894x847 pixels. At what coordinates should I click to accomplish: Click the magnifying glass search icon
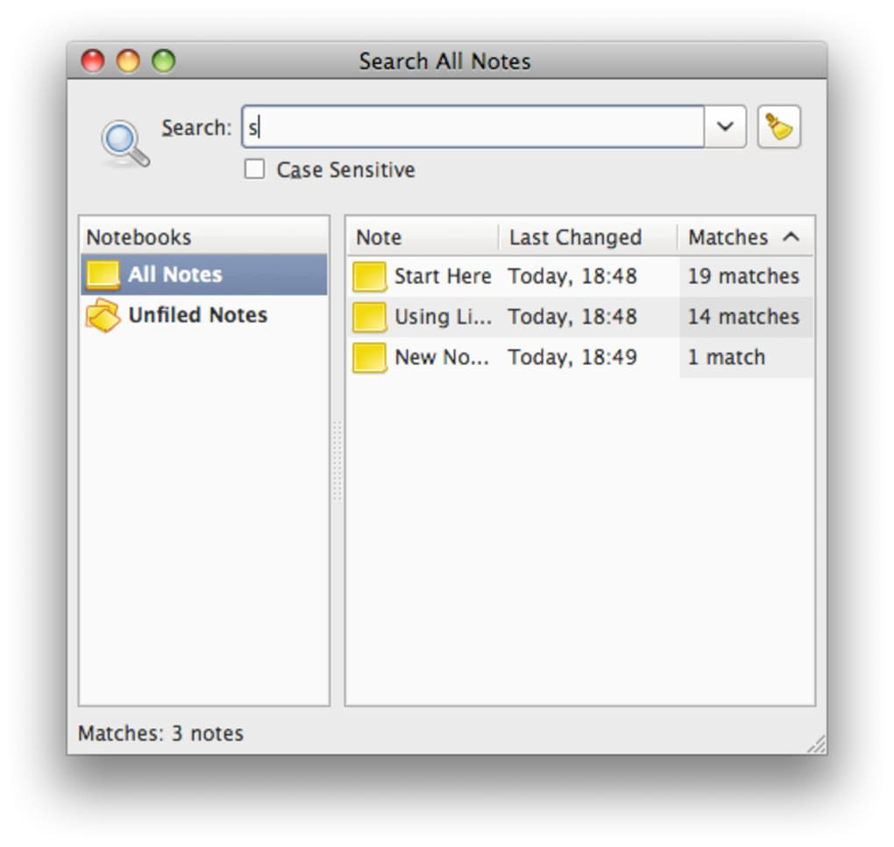click(x=124, y=143)
